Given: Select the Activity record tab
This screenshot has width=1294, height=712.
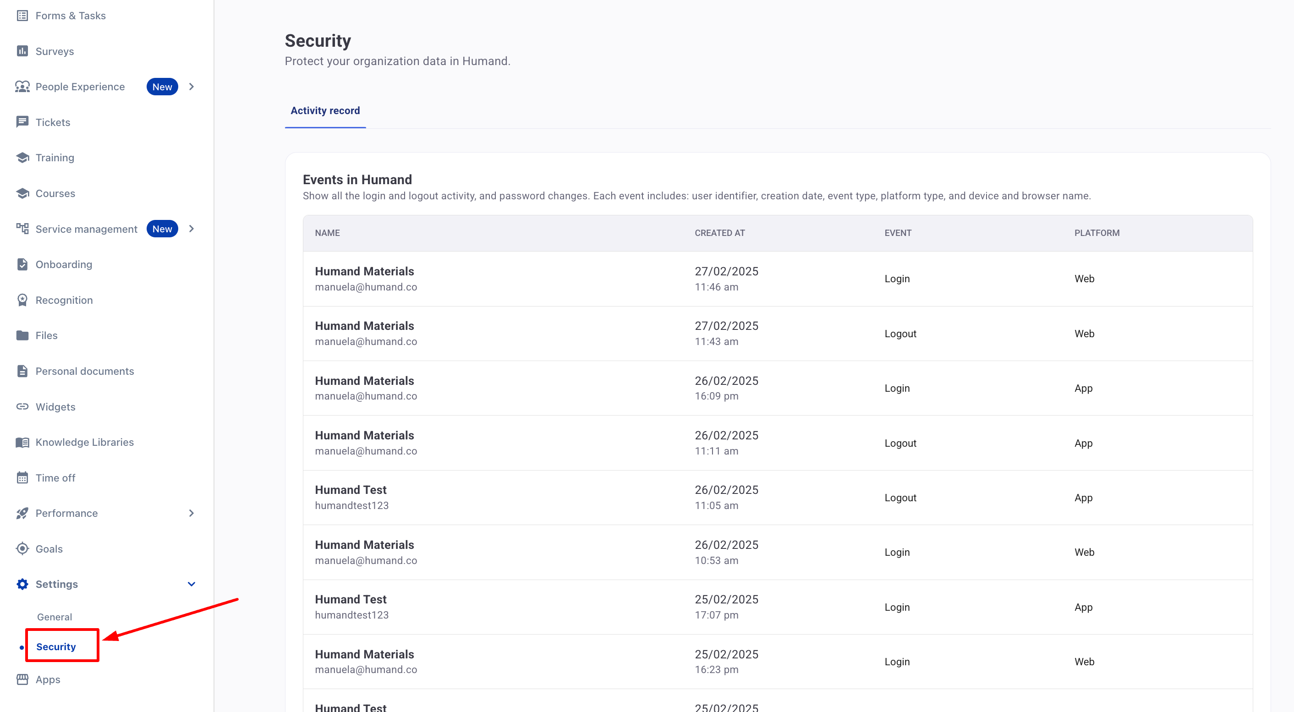Looking at the screenshot, I should [x=325, y=110].
